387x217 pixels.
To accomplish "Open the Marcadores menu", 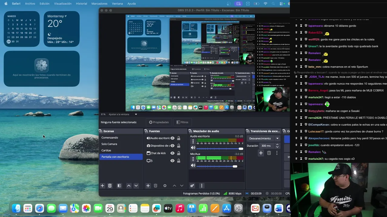I will click(99, 4).
